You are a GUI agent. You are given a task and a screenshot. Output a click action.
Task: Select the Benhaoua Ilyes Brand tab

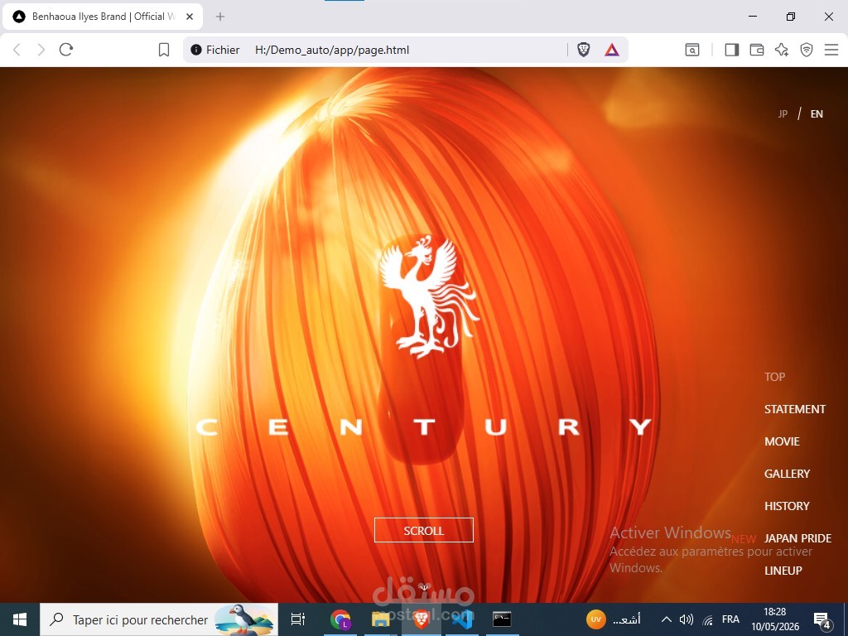click(x=103, y=17)
